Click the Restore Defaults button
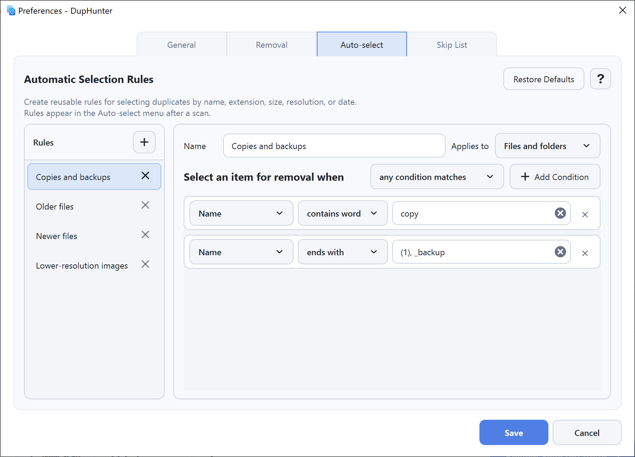Screen dimensions: 635x457 click(544, 79)
